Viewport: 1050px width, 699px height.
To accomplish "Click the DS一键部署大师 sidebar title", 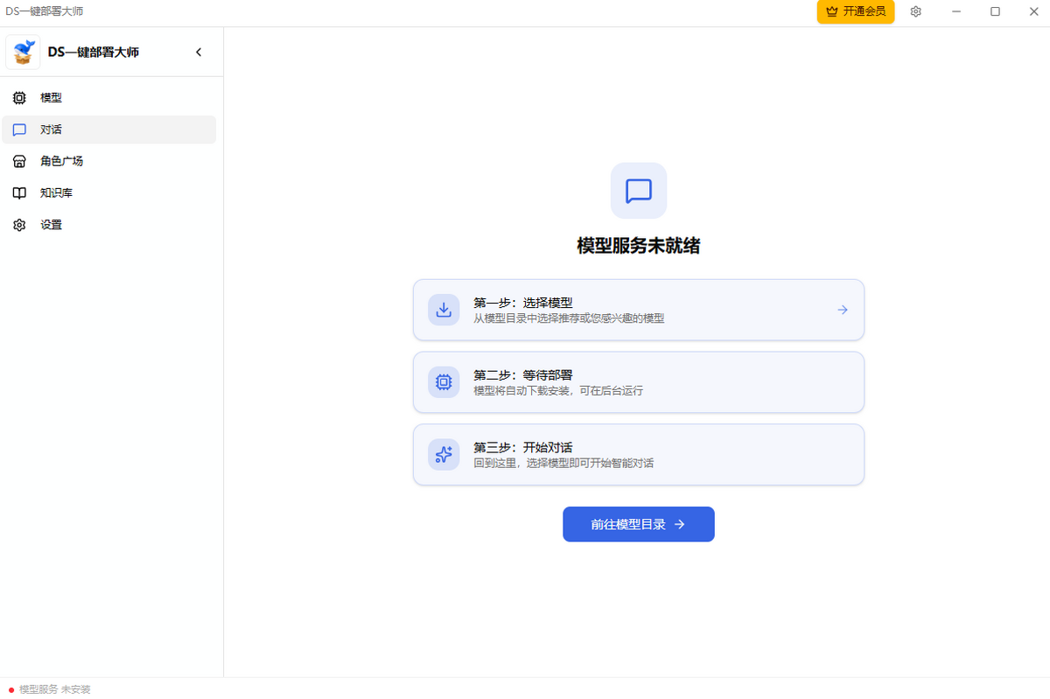I will (x=94, y=52).
